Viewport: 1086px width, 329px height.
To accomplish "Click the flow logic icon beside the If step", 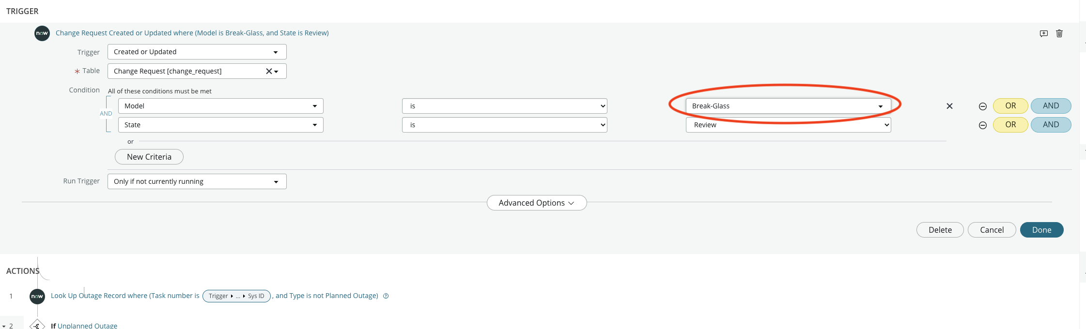I will point(37,325).
